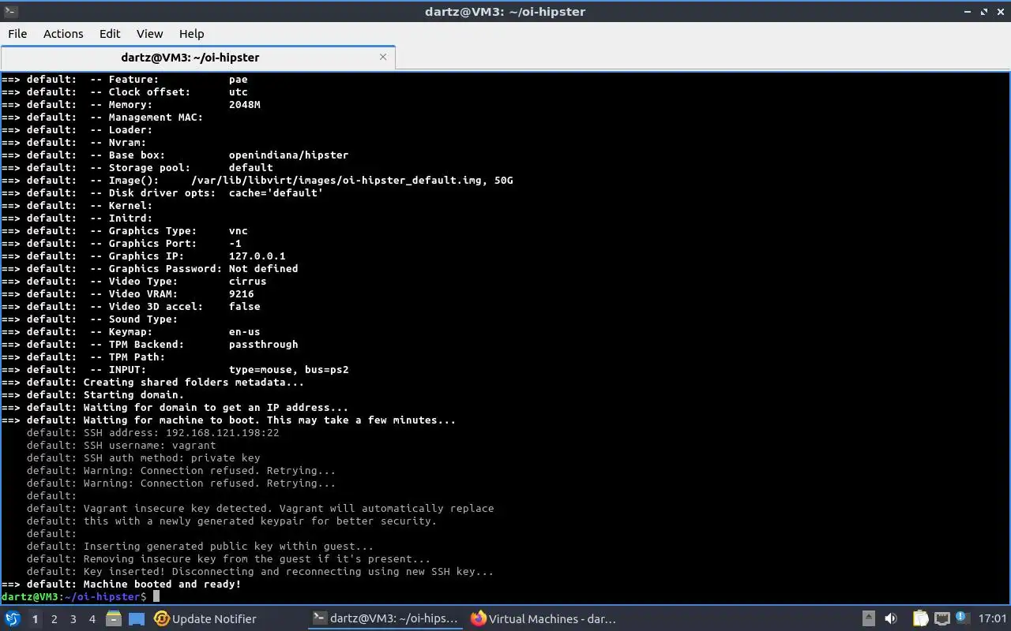Switch to virtual desktop 4
1011x631 pixels.
click(92, 619)
